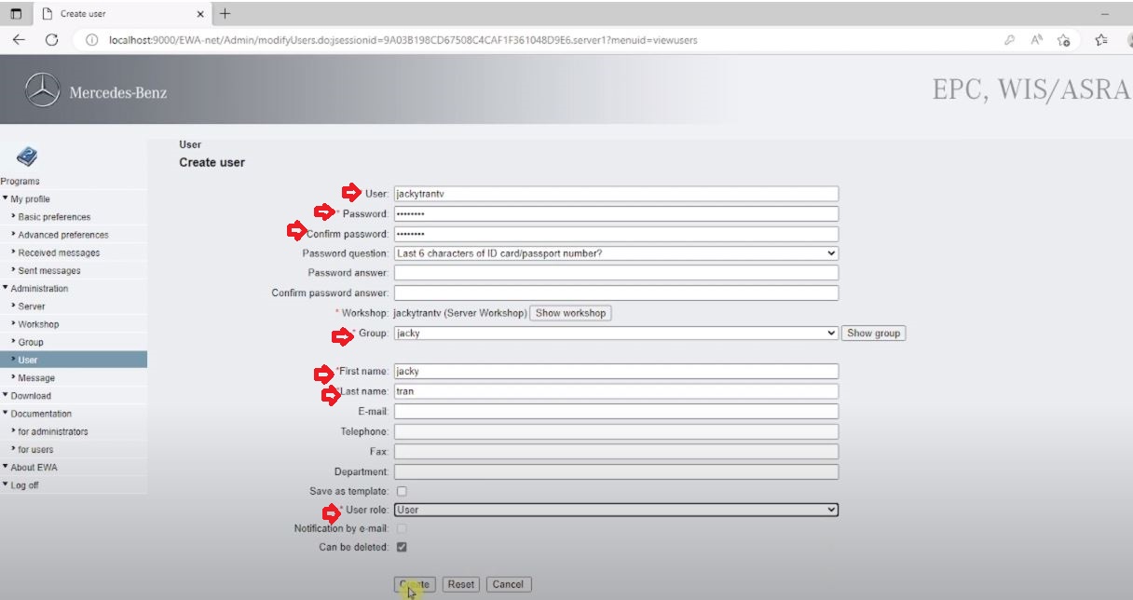The image size is (1133, 600).
Task: Open a new tab with plus icon
Action: 225,13
